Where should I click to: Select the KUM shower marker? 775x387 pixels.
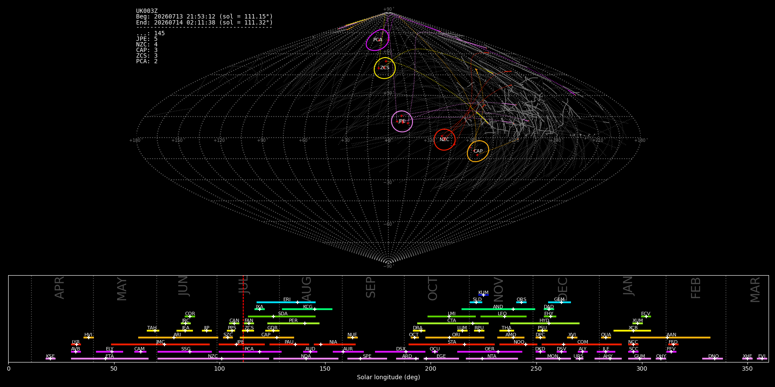[x=484, y=295]
